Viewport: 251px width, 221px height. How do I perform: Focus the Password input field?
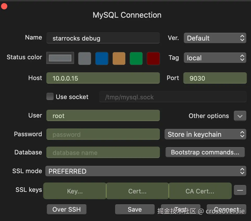pos(103,134)
